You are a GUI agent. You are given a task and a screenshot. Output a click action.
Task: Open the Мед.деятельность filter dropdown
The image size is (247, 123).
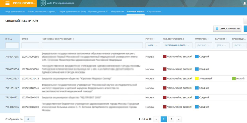(178, 45)
